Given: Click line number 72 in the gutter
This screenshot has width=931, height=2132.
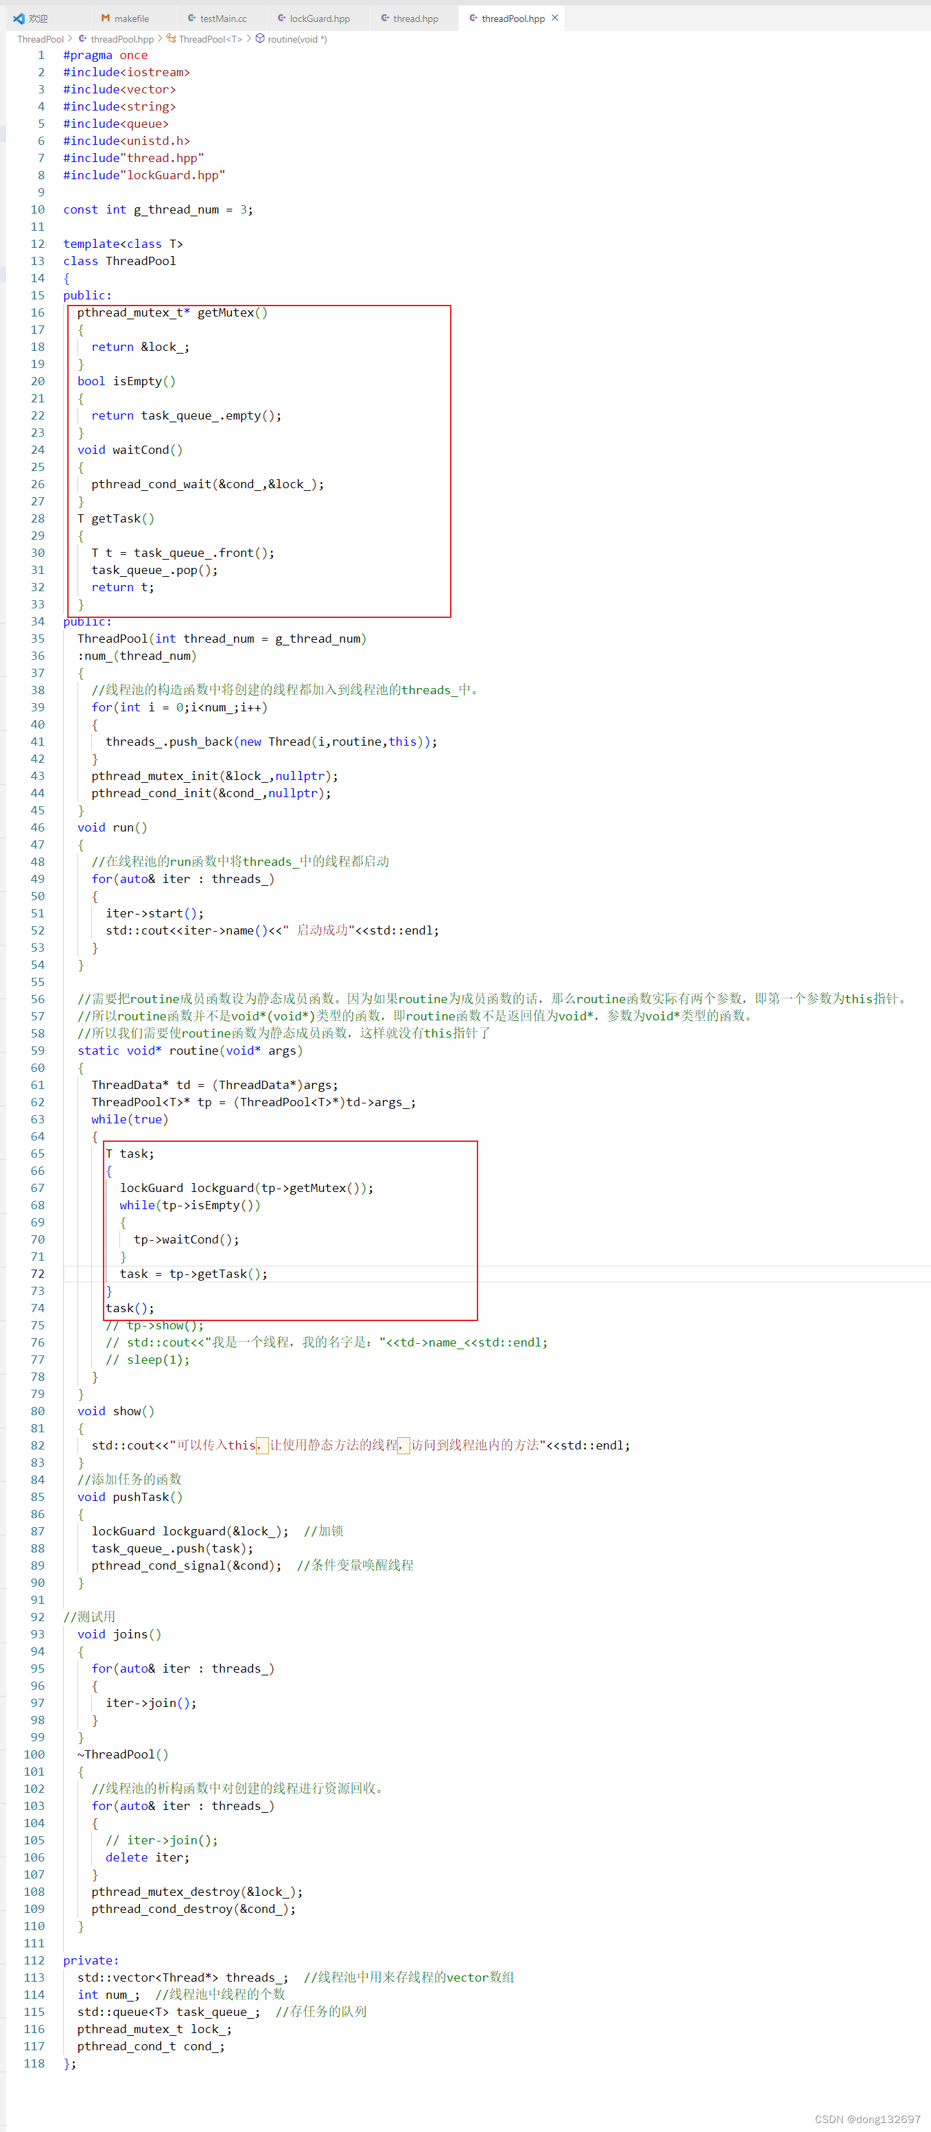Looking at the screenshot, I should 37,1274.
